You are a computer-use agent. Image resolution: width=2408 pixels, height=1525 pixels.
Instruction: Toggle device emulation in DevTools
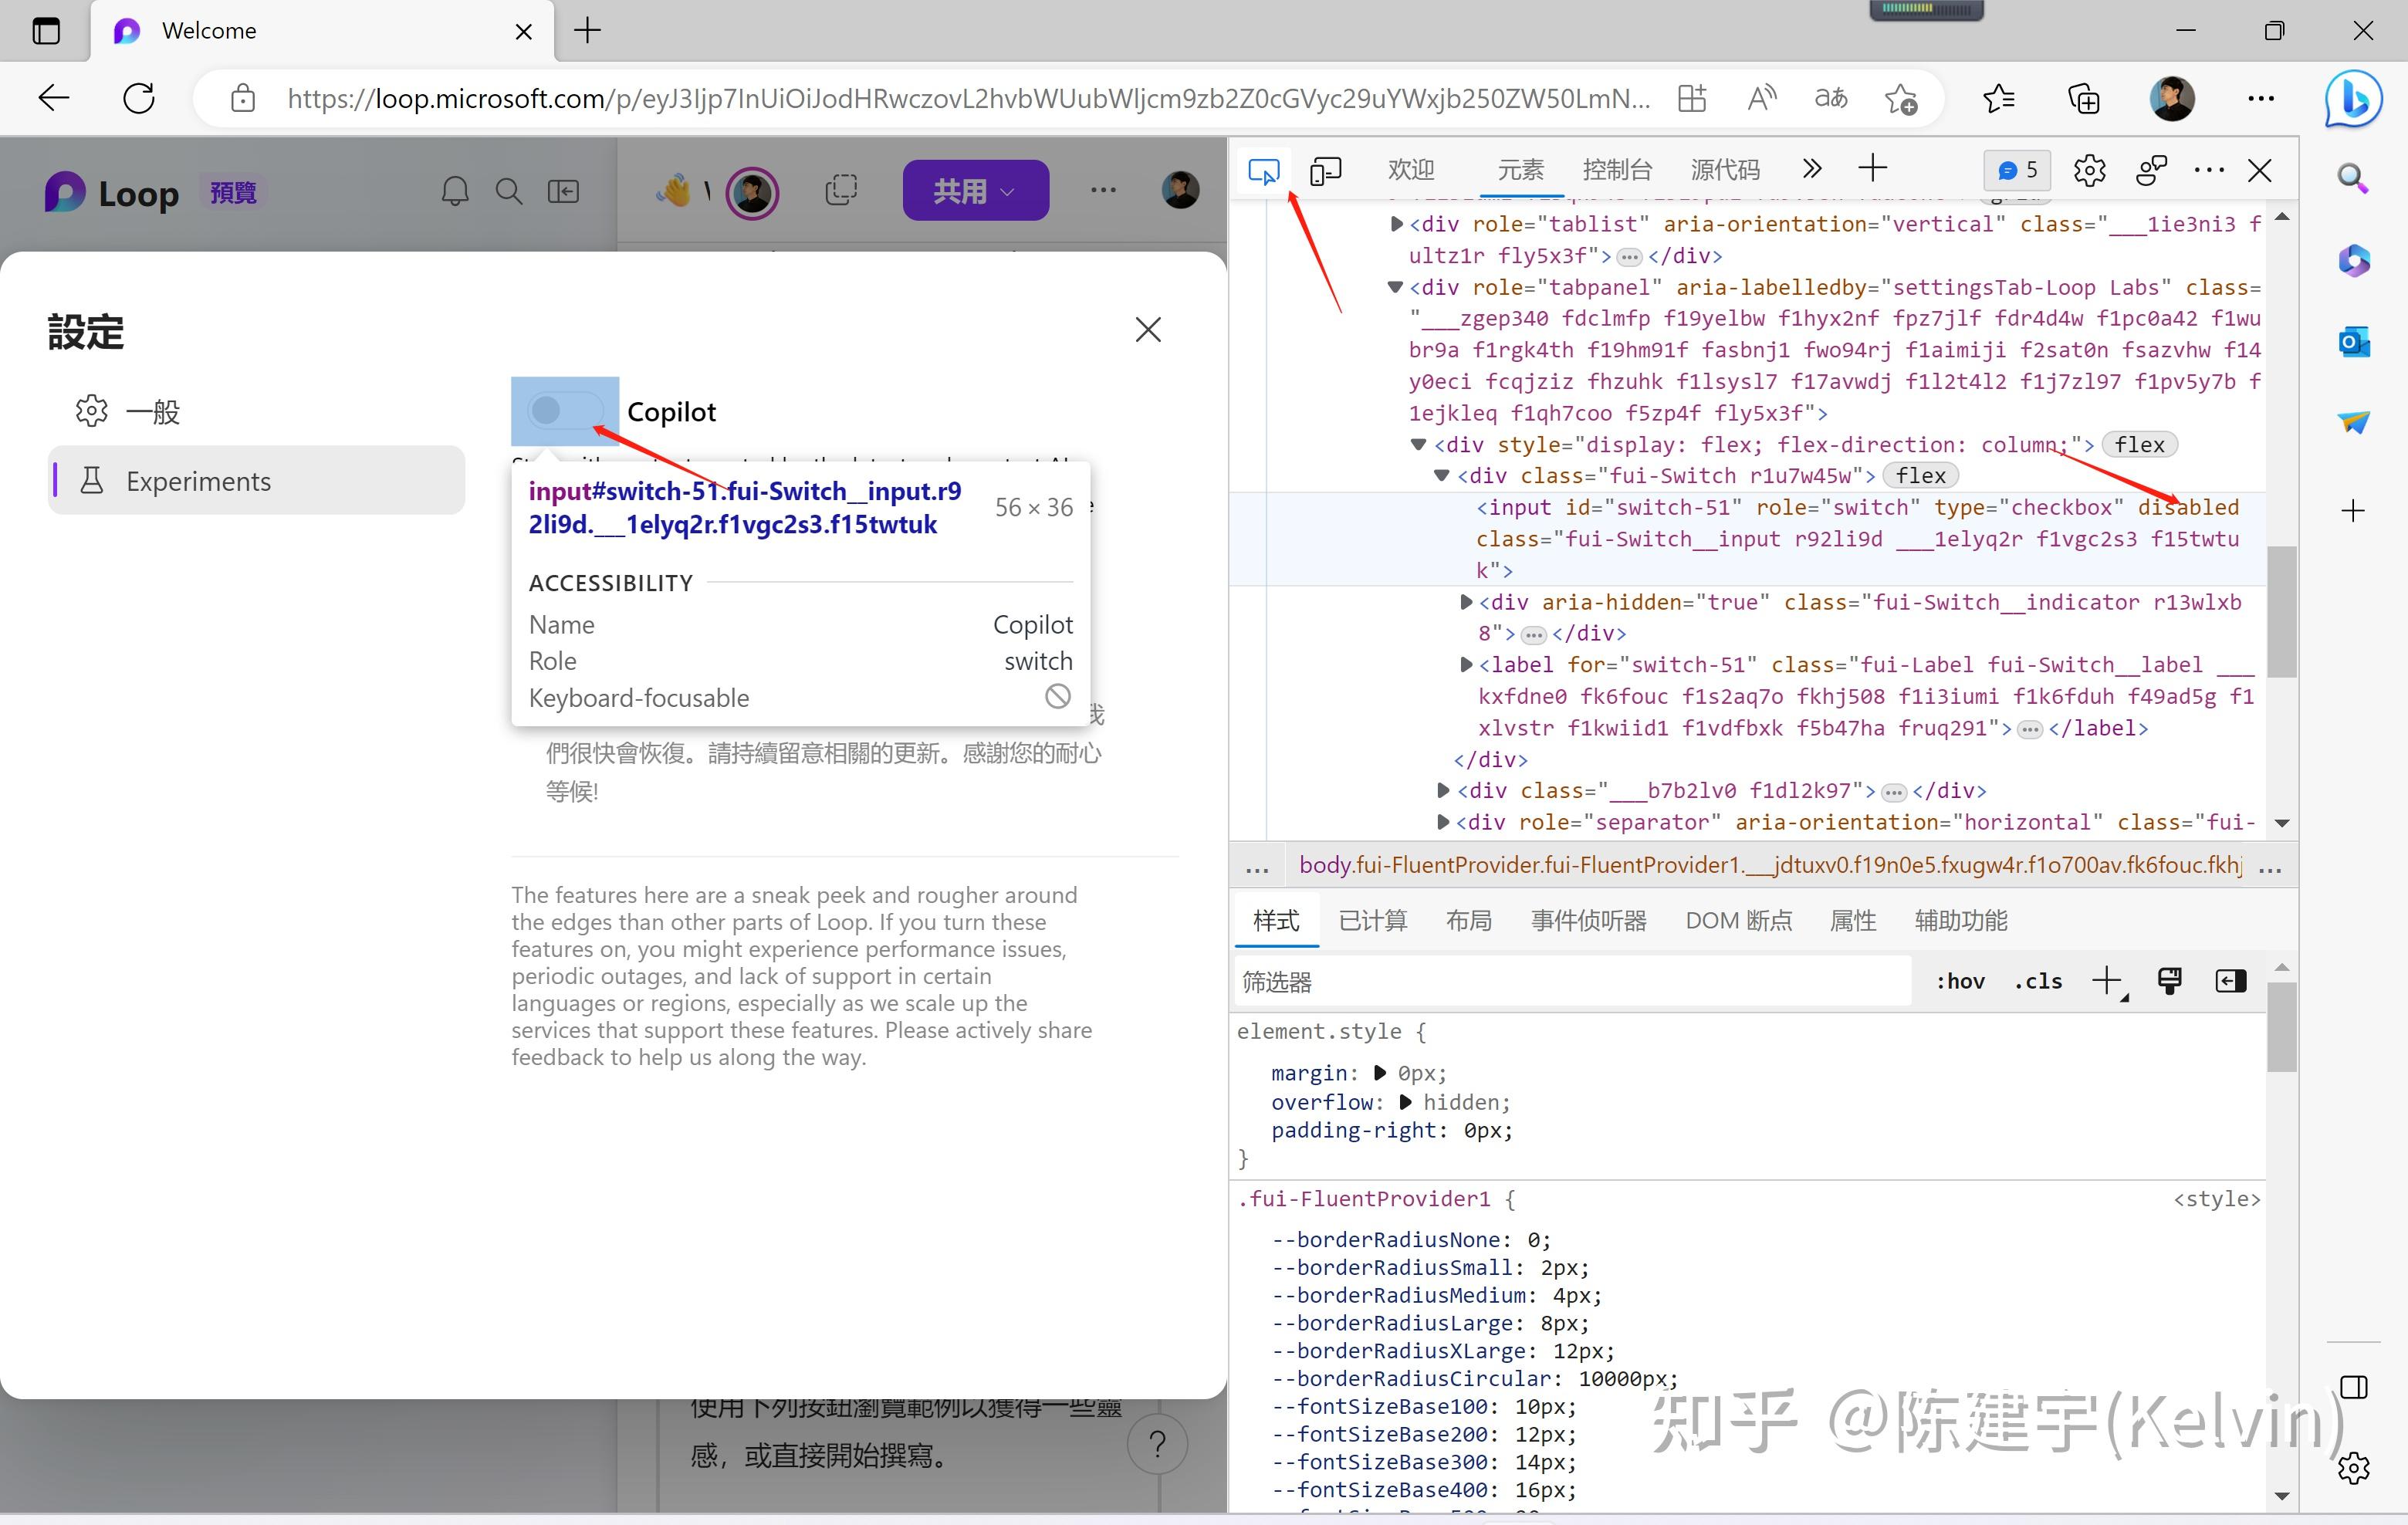tap(1325, 171)
